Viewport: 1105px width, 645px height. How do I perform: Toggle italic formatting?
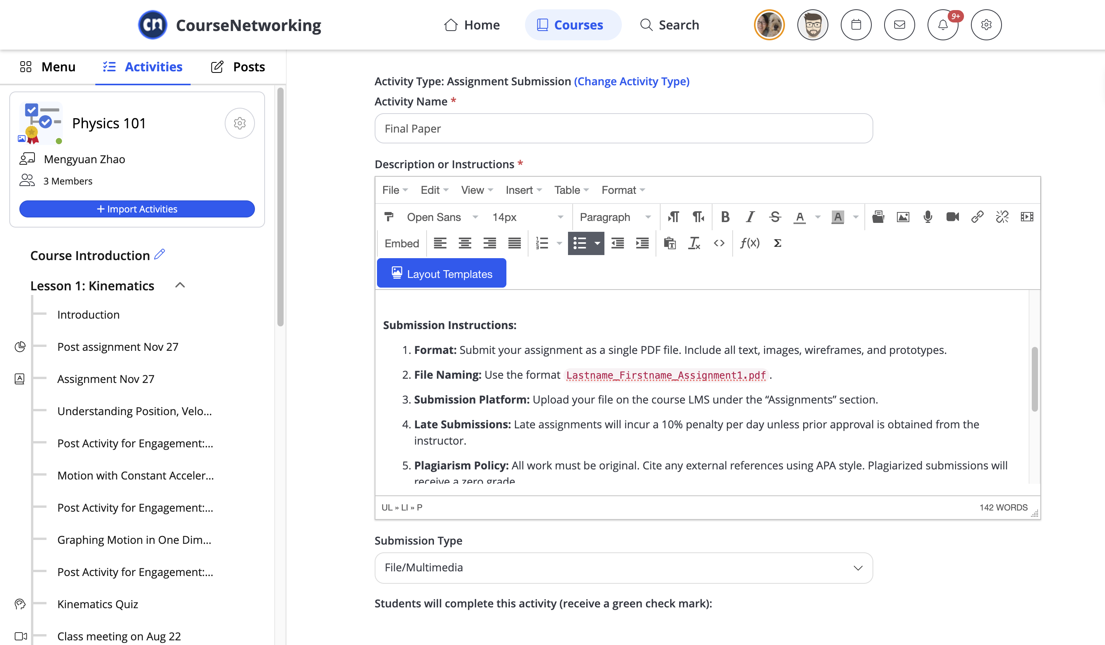tap(750, 217)
